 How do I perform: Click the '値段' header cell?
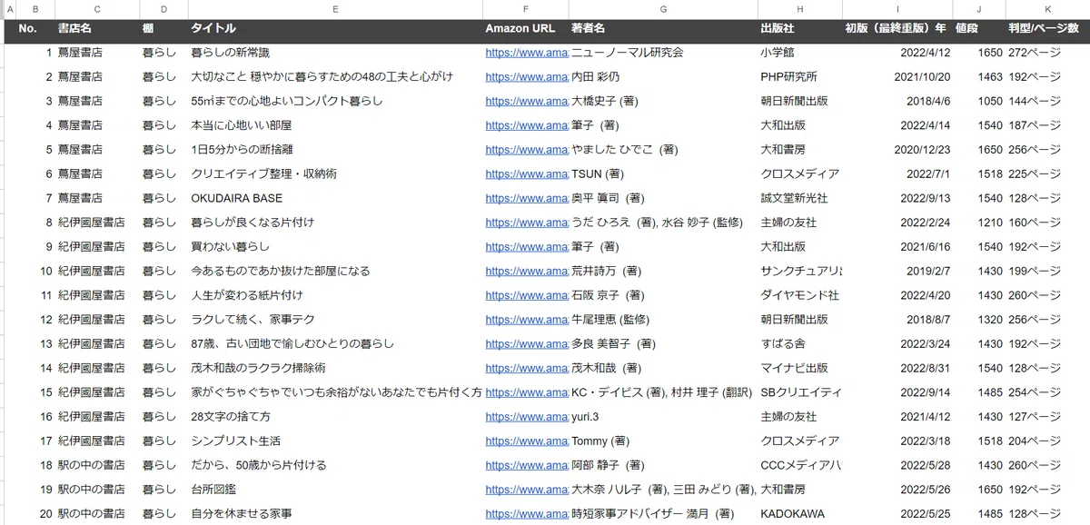pos(978,29)
